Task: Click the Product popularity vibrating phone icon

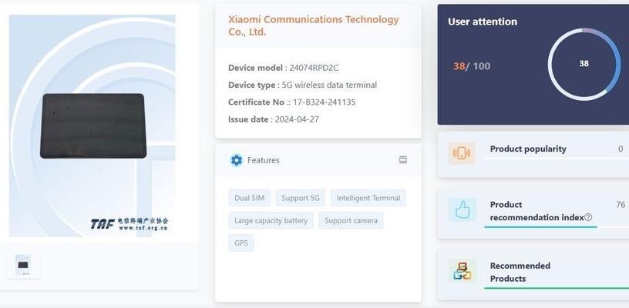Action: click(462, 152)
